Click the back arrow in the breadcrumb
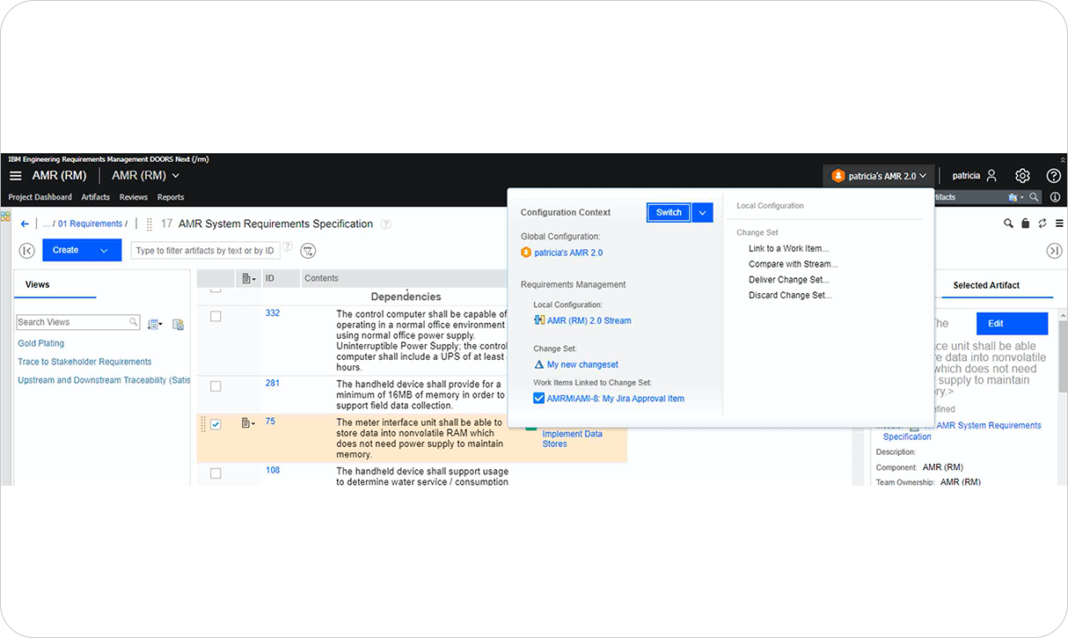 coord(25,224)
